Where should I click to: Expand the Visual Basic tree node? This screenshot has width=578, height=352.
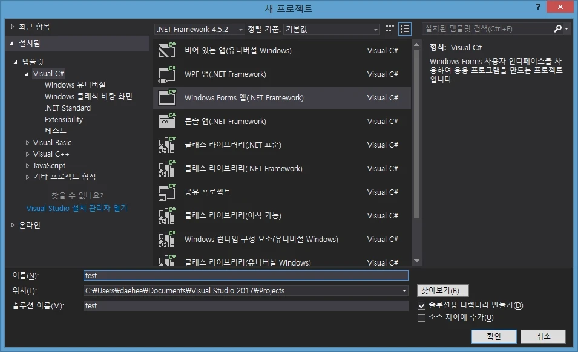point(27,143)
